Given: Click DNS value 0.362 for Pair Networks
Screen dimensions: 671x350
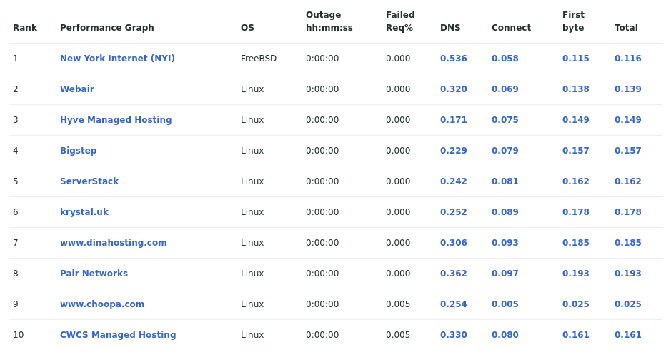Looking at the screenshot, I should pyautogui.click(x=454, y=274).
